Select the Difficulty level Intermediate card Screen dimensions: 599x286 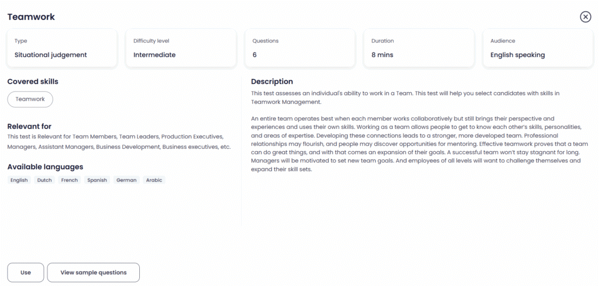[x=181, y=48]
